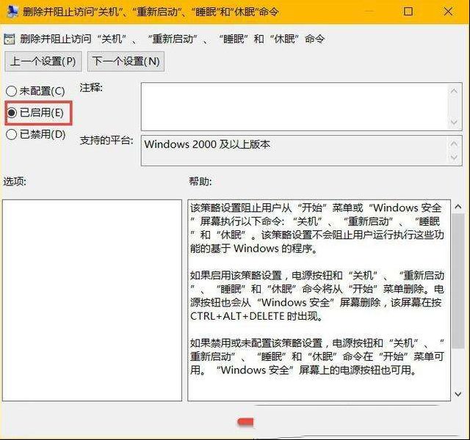
Task: Click the 支持的平台 box scroll down arrow
Action: [454, 158]
